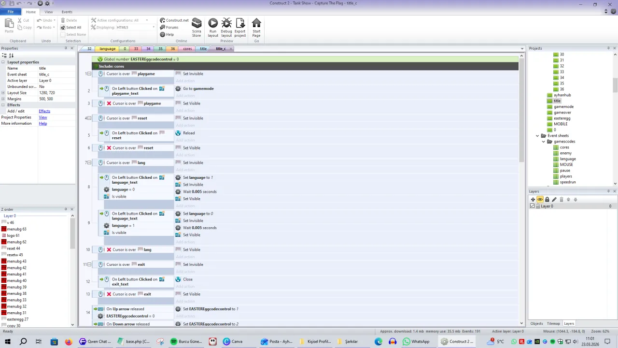Switch to the View ribbon tab
This screenshot has width=618, height=348.
coord(49,12)
